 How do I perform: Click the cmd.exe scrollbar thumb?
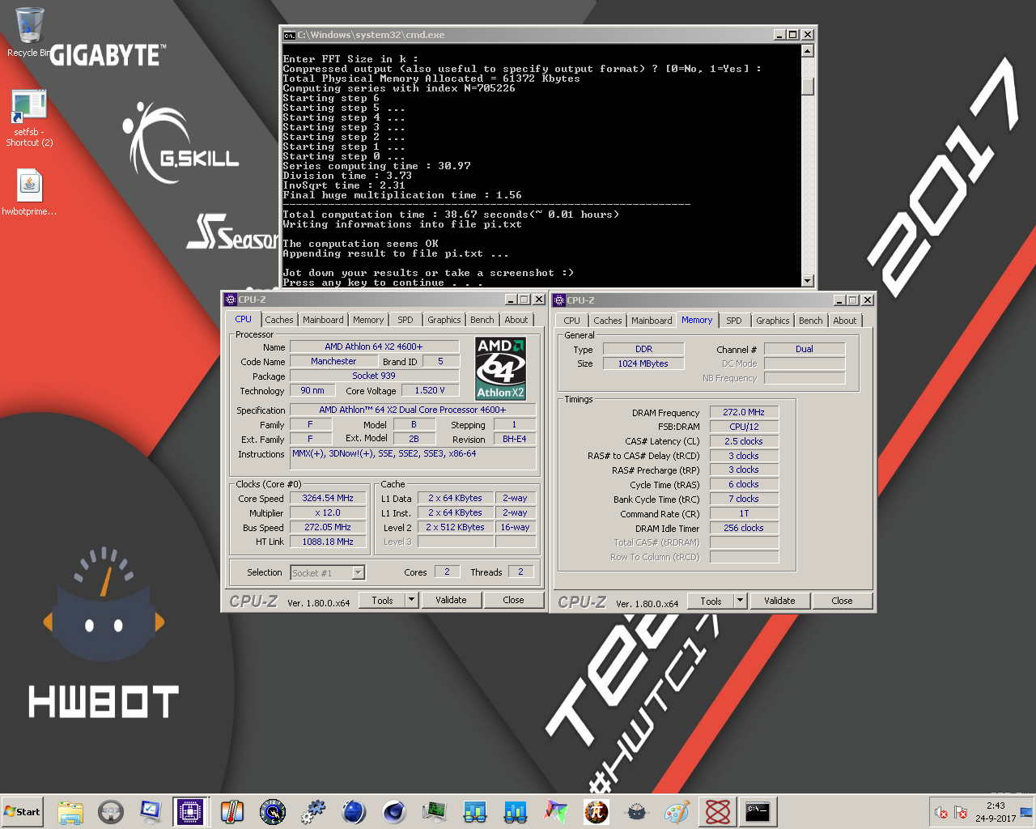(807, 86)
